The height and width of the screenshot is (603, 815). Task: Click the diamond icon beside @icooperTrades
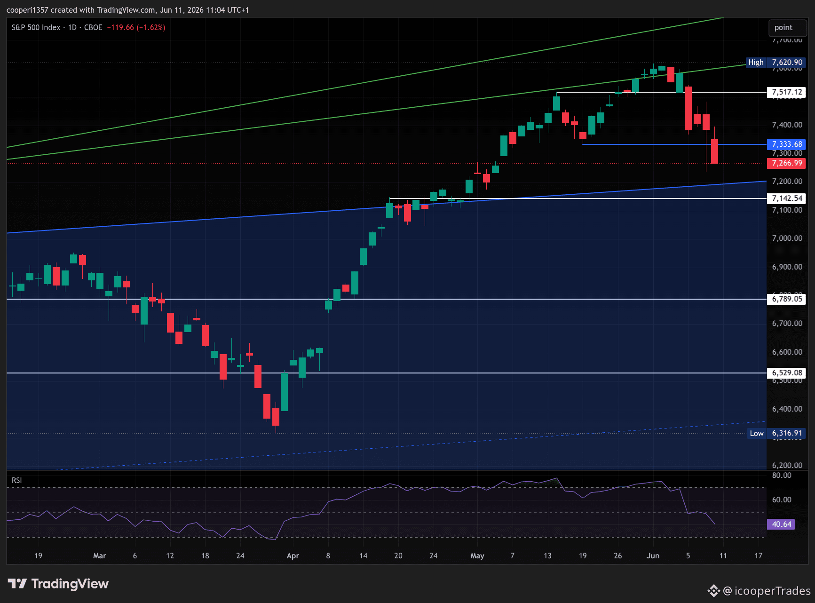(713, 590)
